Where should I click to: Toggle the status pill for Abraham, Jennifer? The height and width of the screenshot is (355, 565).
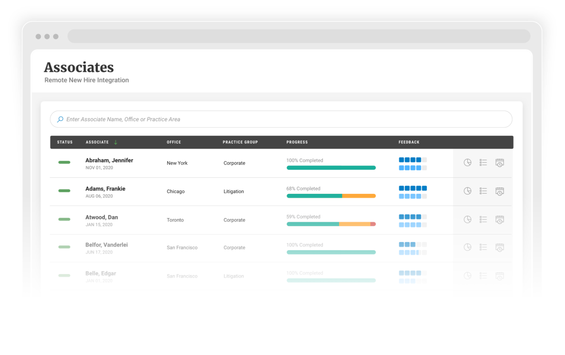pyautogui.click(x=64, y=162)
